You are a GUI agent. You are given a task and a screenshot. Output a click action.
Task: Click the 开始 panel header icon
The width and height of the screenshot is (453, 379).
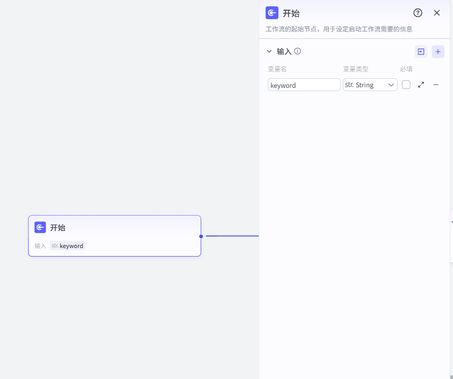(x=272, y=13)
